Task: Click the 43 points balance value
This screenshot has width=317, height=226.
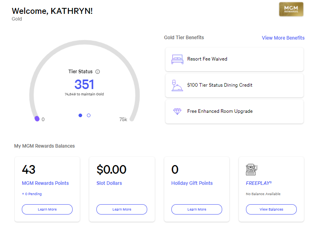Action: coord(29,169)
